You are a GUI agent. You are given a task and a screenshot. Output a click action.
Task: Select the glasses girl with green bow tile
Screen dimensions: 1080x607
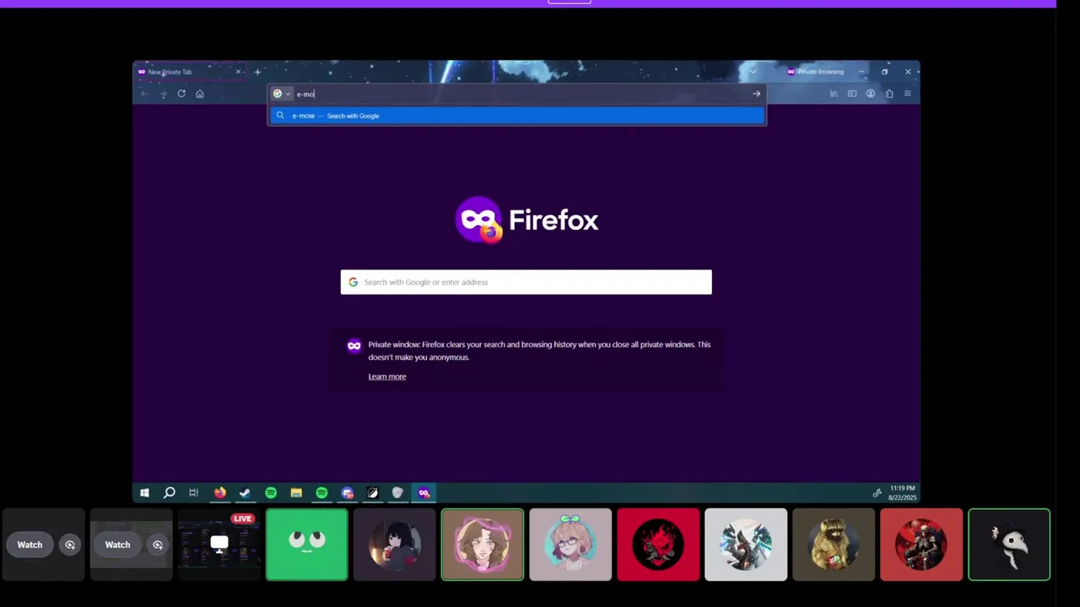click(570, 545)
